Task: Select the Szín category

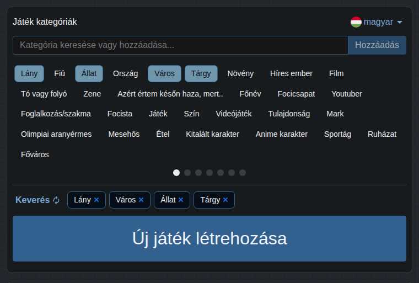Action: pos(192,114)
